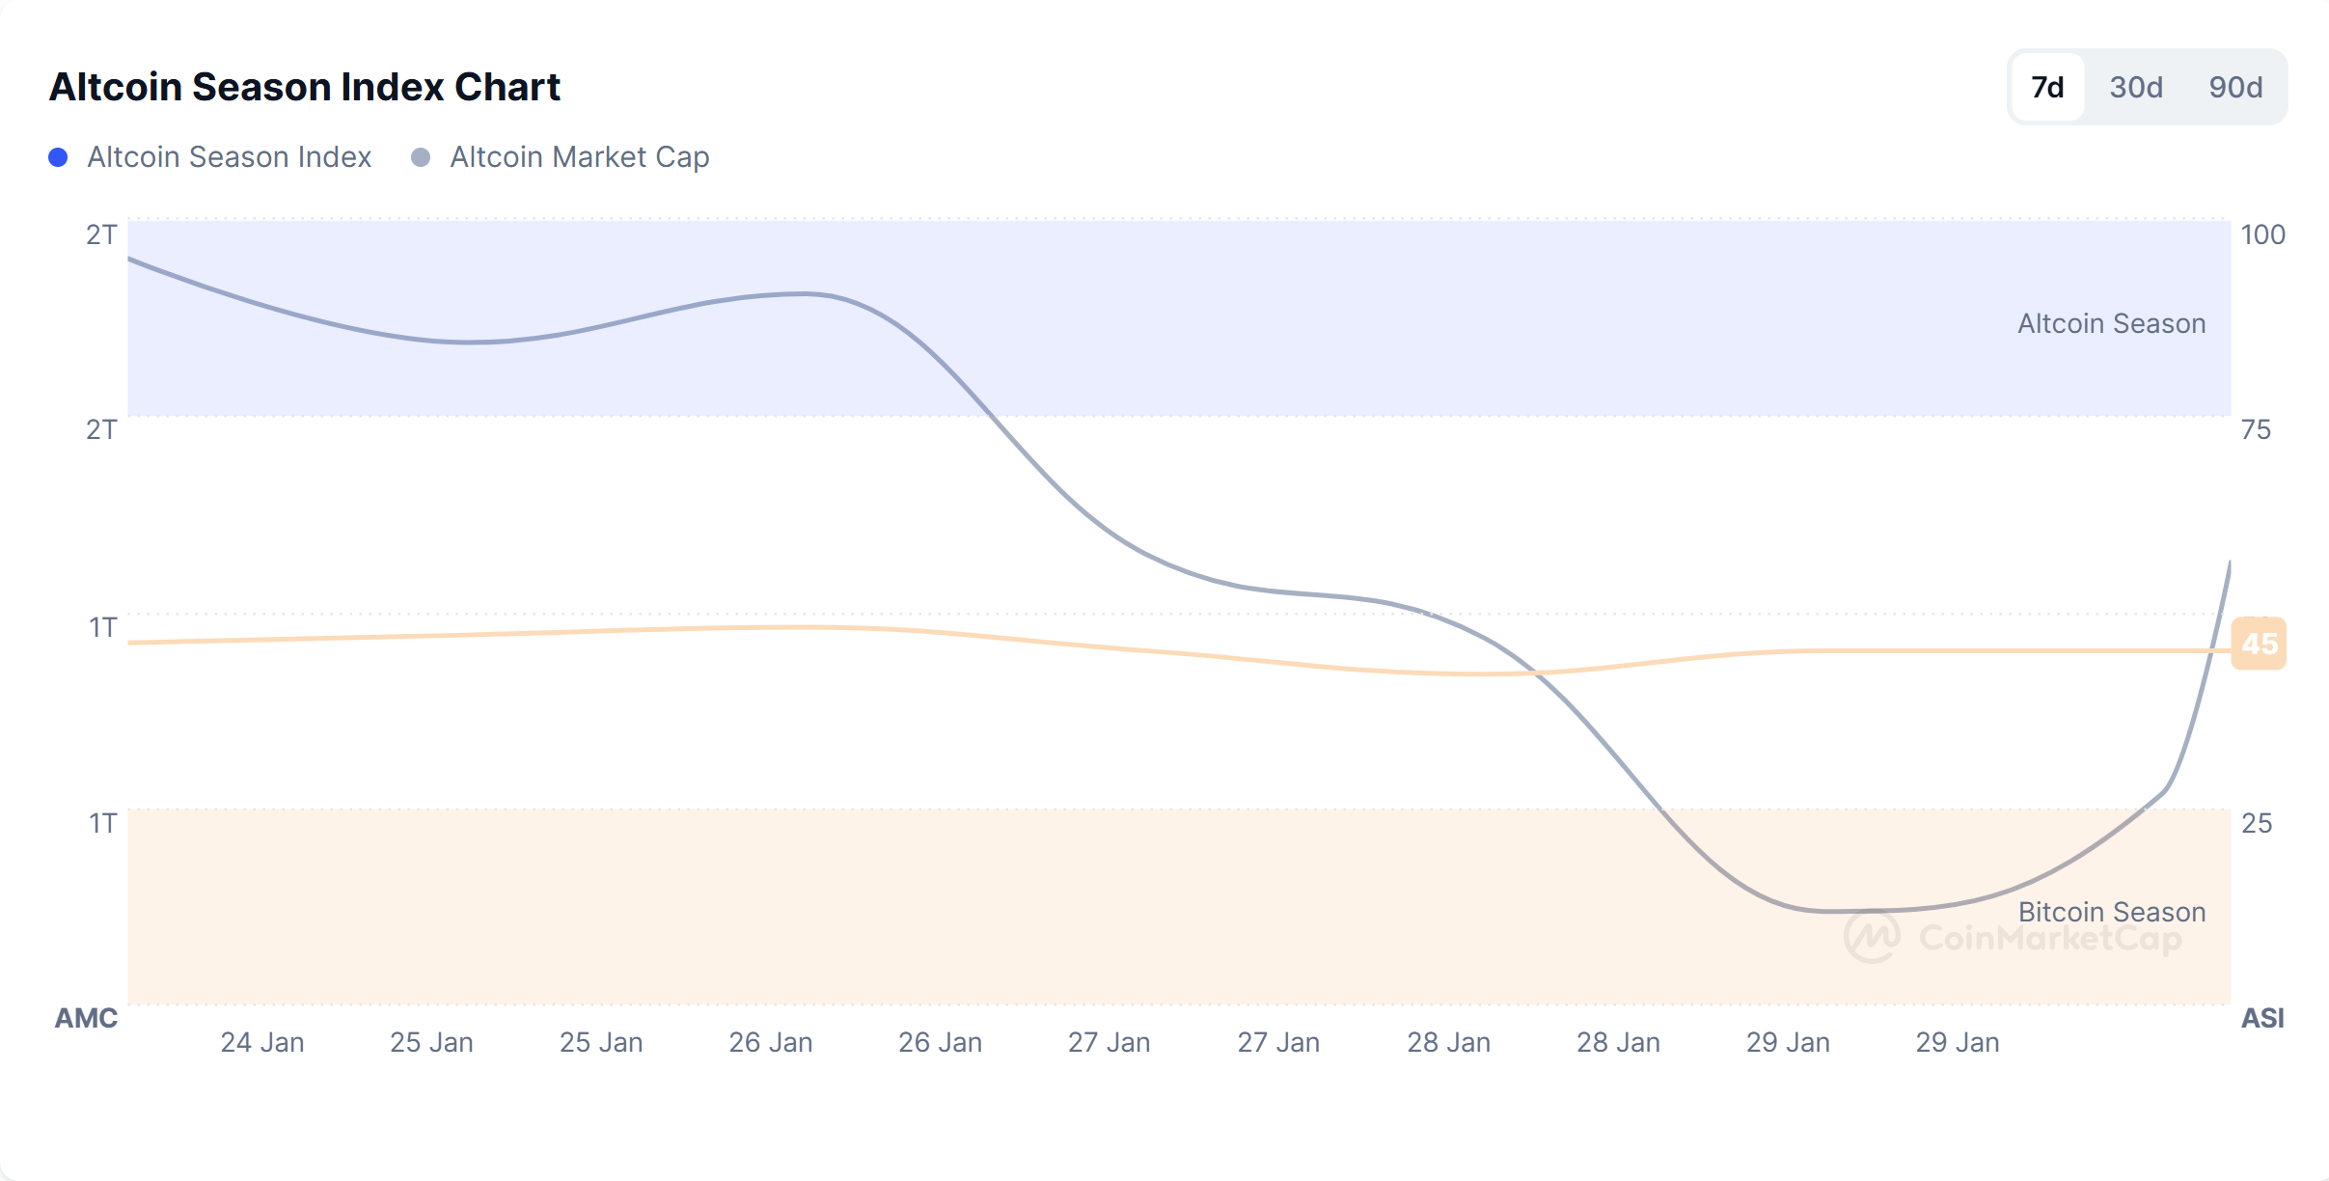Click the CoinMarketCap watermark text
This screenshot has height=1181, width=2329.
2050,938
